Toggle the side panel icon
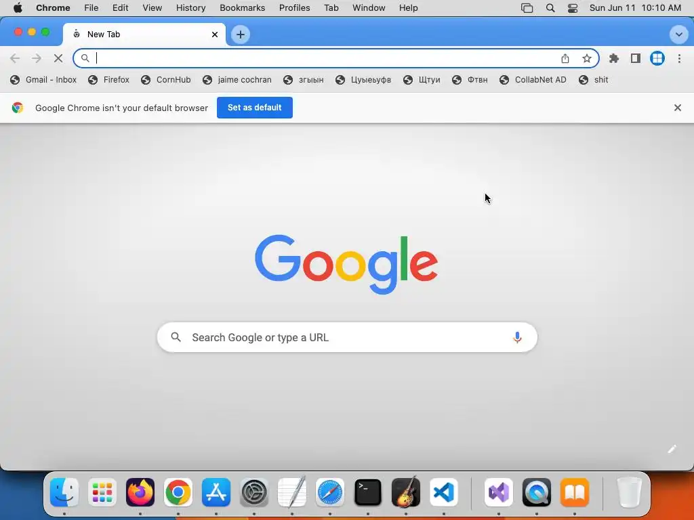This screenshot has height=520, width=694. tap(636, 58)
